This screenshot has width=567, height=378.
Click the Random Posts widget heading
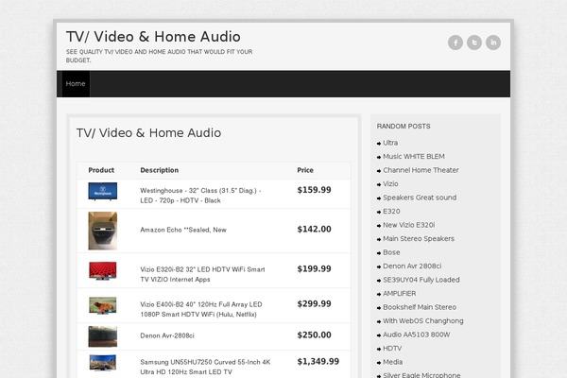404,127
